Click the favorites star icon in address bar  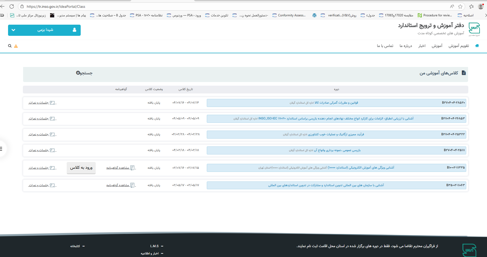[x=460, y=6]
